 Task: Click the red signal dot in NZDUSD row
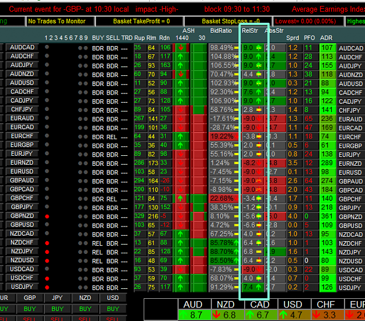tap(47, 261)
